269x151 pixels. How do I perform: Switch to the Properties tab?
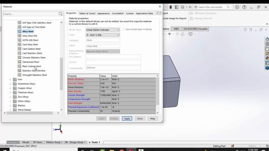71,13
